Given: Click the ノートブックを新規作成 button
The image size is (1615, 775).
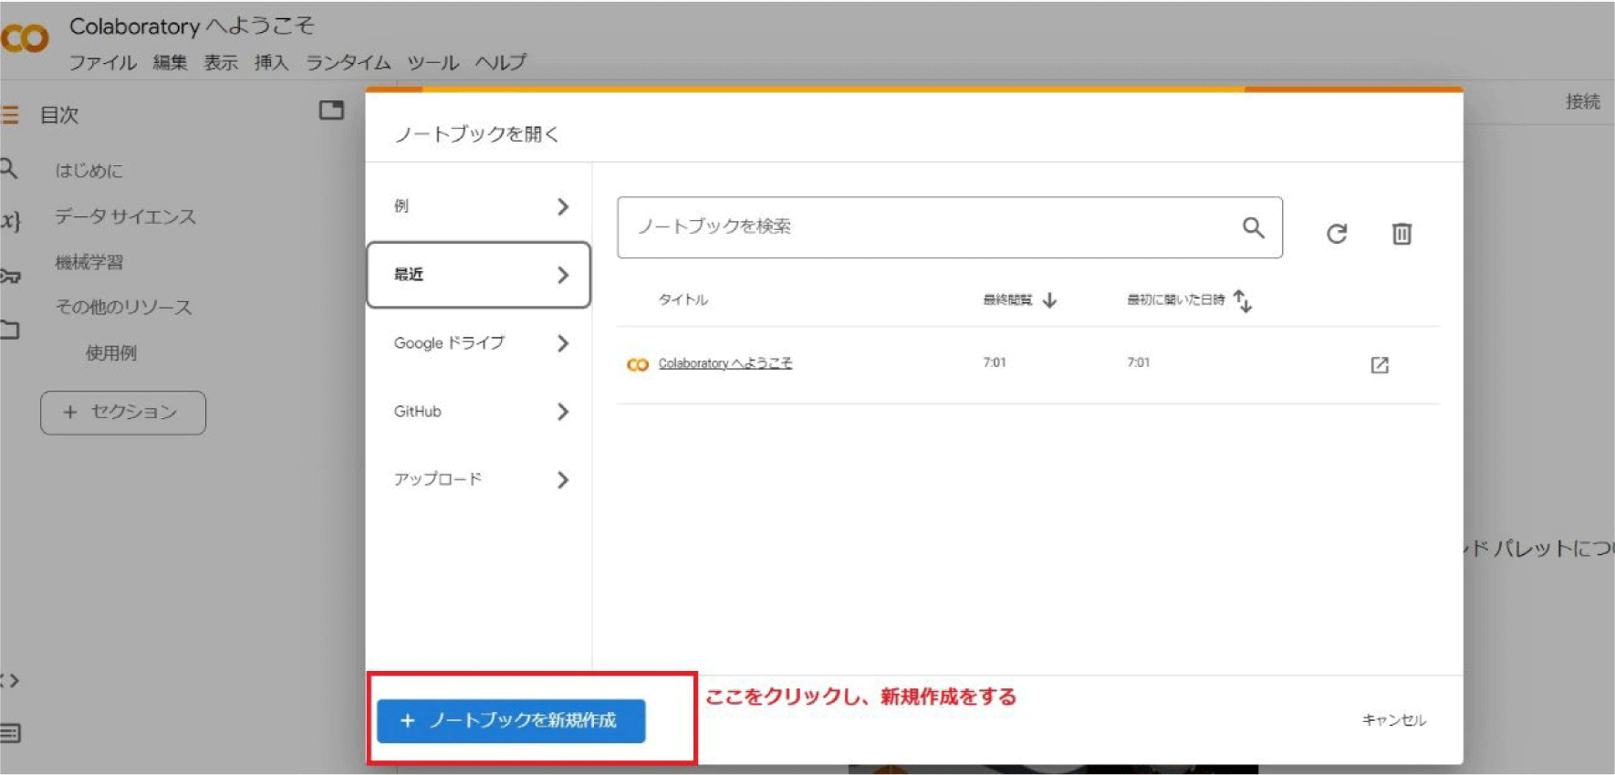Looking at the screenshot, I should coord(511,721).
